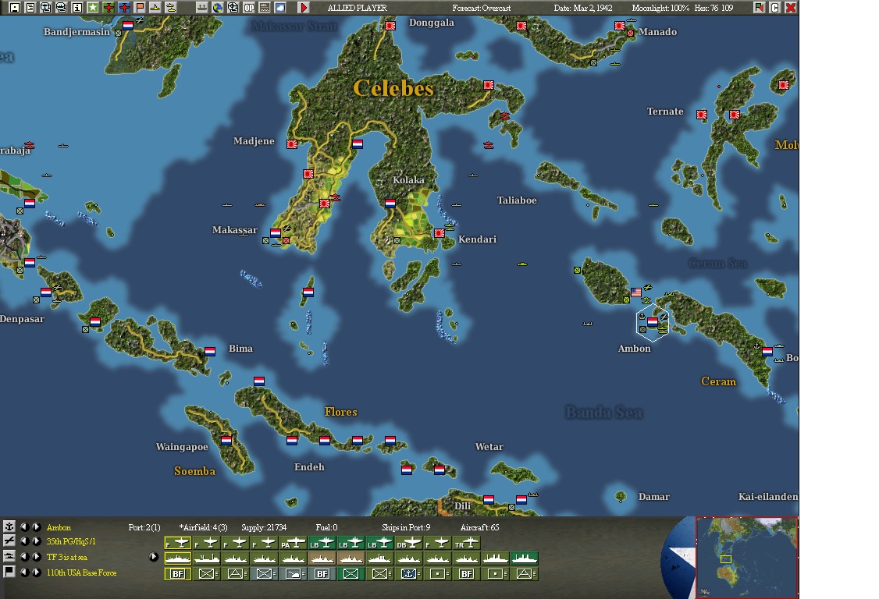The width and height of the screenshot is (879, 599).
Task: Click the double yellow ships toolbar icon
Action: [171, 8]
